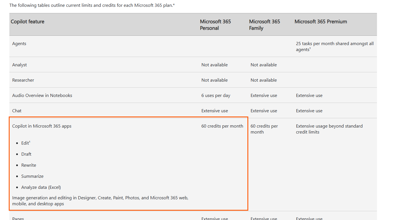The width and height of the screenshot is (394, 220).
Task: Click "60 credits per month" under Family
Action: click(264, 129)
